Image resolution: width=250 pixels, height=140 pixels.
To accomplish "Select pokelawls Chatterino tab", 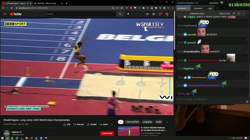I will point(182,8).
